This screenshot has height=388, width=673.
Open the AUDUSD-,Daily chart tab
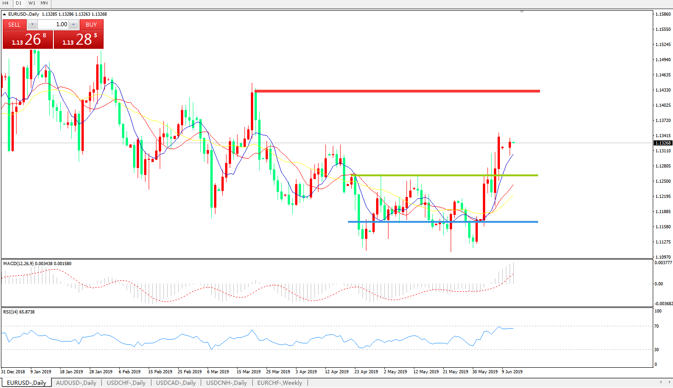pos(76,382)
